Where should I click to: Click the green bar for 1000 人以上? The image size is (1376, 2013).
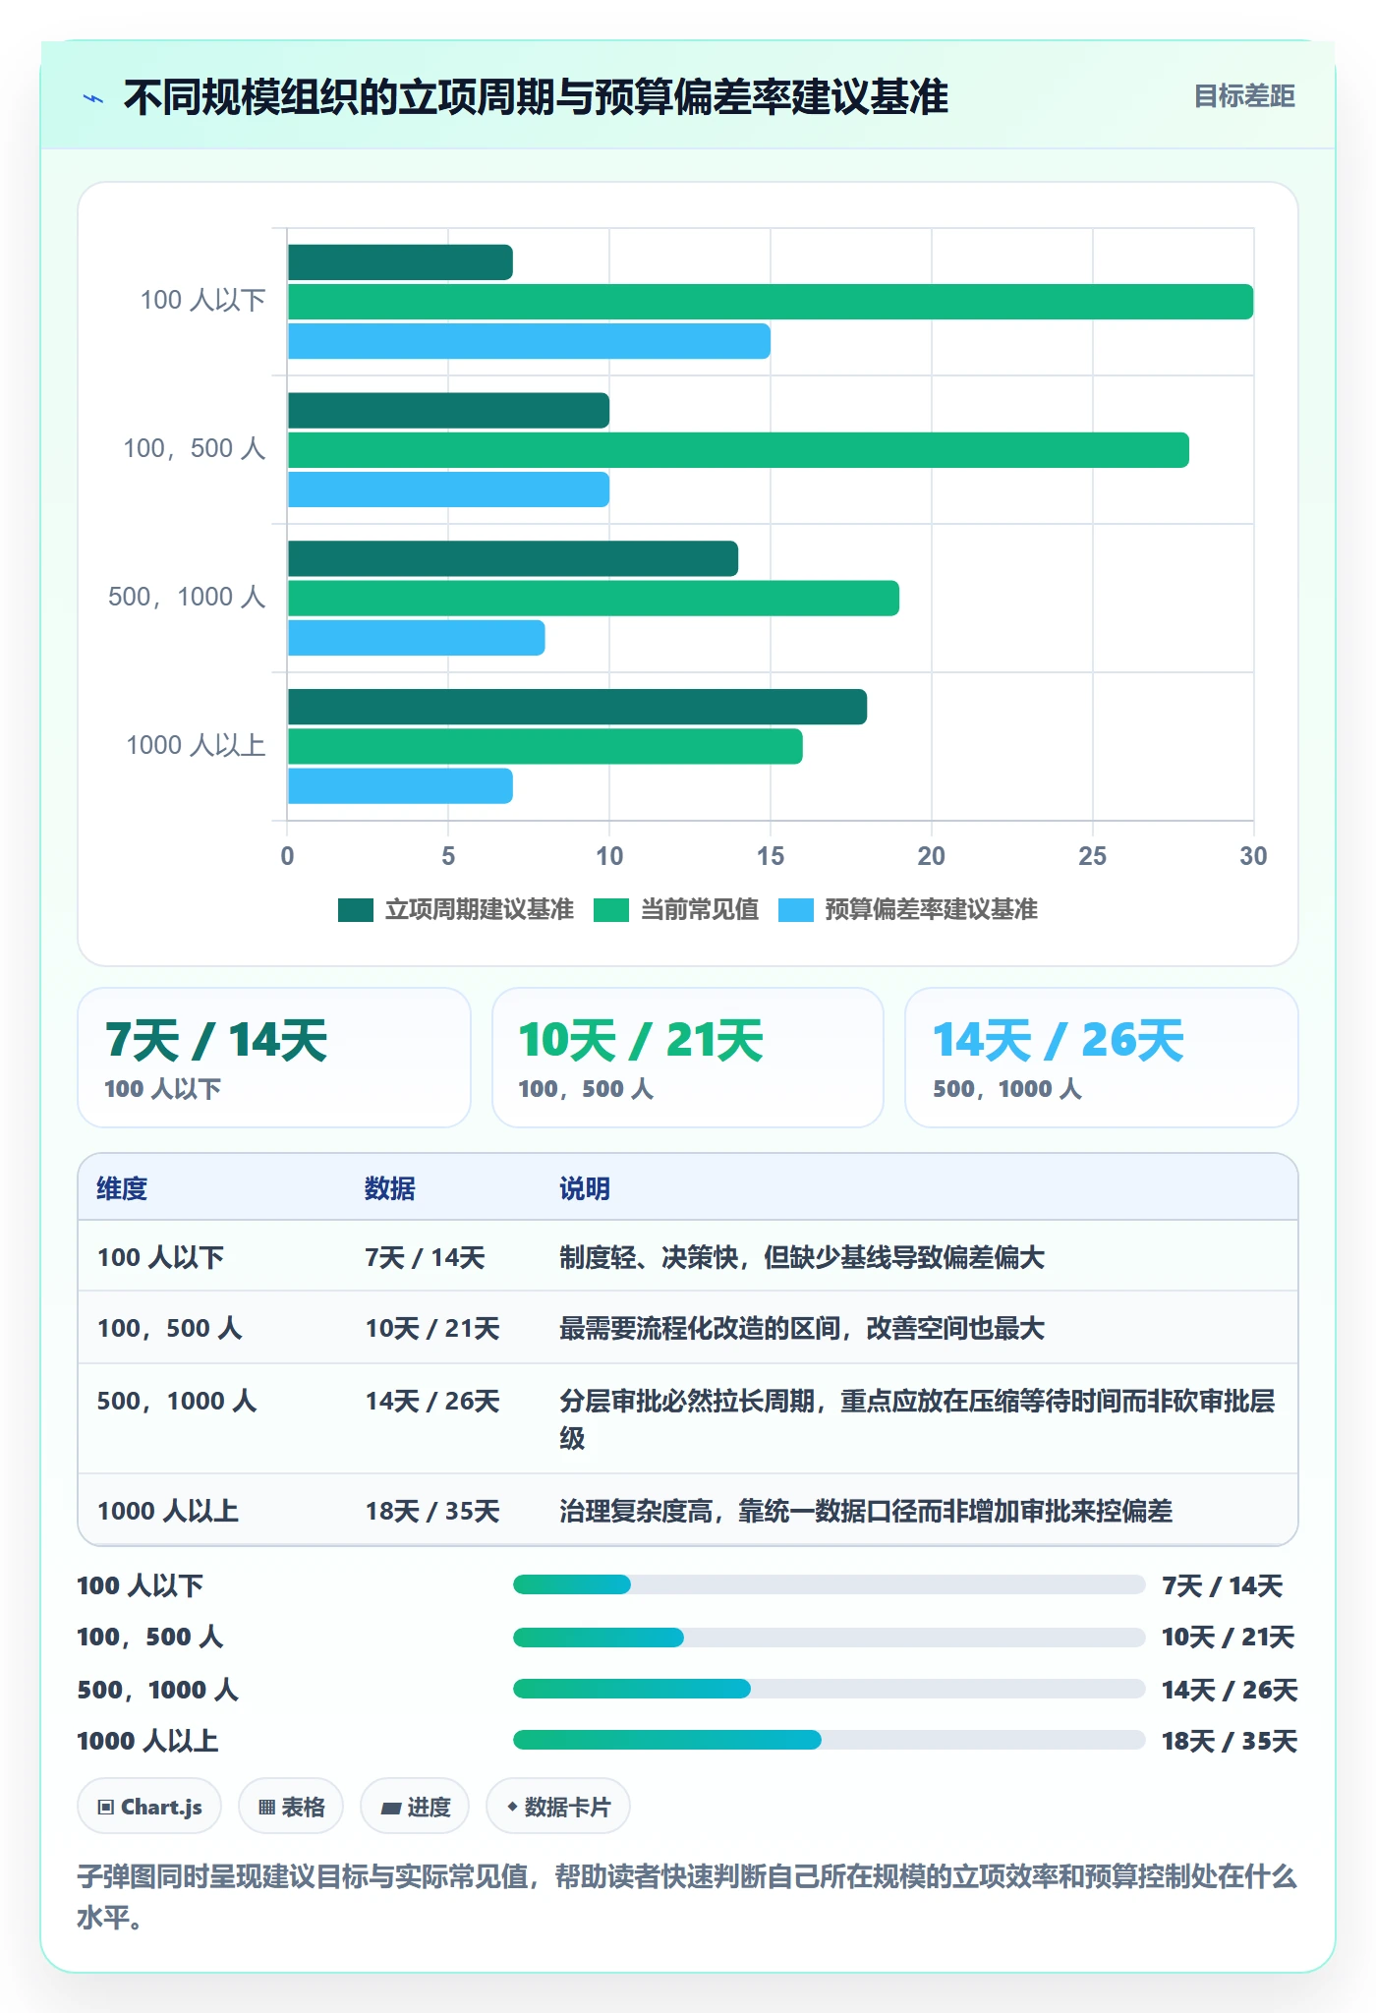[x=545, y=747]
